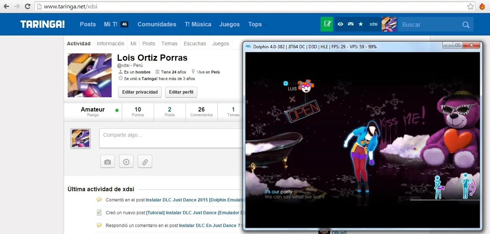Switch to the Actividad profile tab
Screen dimensions: 490x234
click(x=79, y=44)
